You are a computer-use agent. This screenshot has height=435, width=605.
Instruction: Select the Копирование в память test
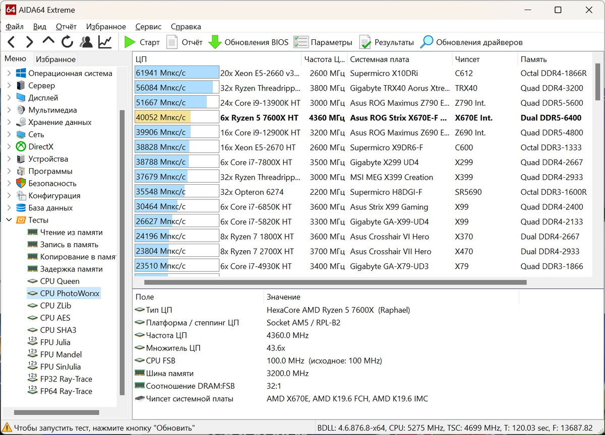point(78,257)
